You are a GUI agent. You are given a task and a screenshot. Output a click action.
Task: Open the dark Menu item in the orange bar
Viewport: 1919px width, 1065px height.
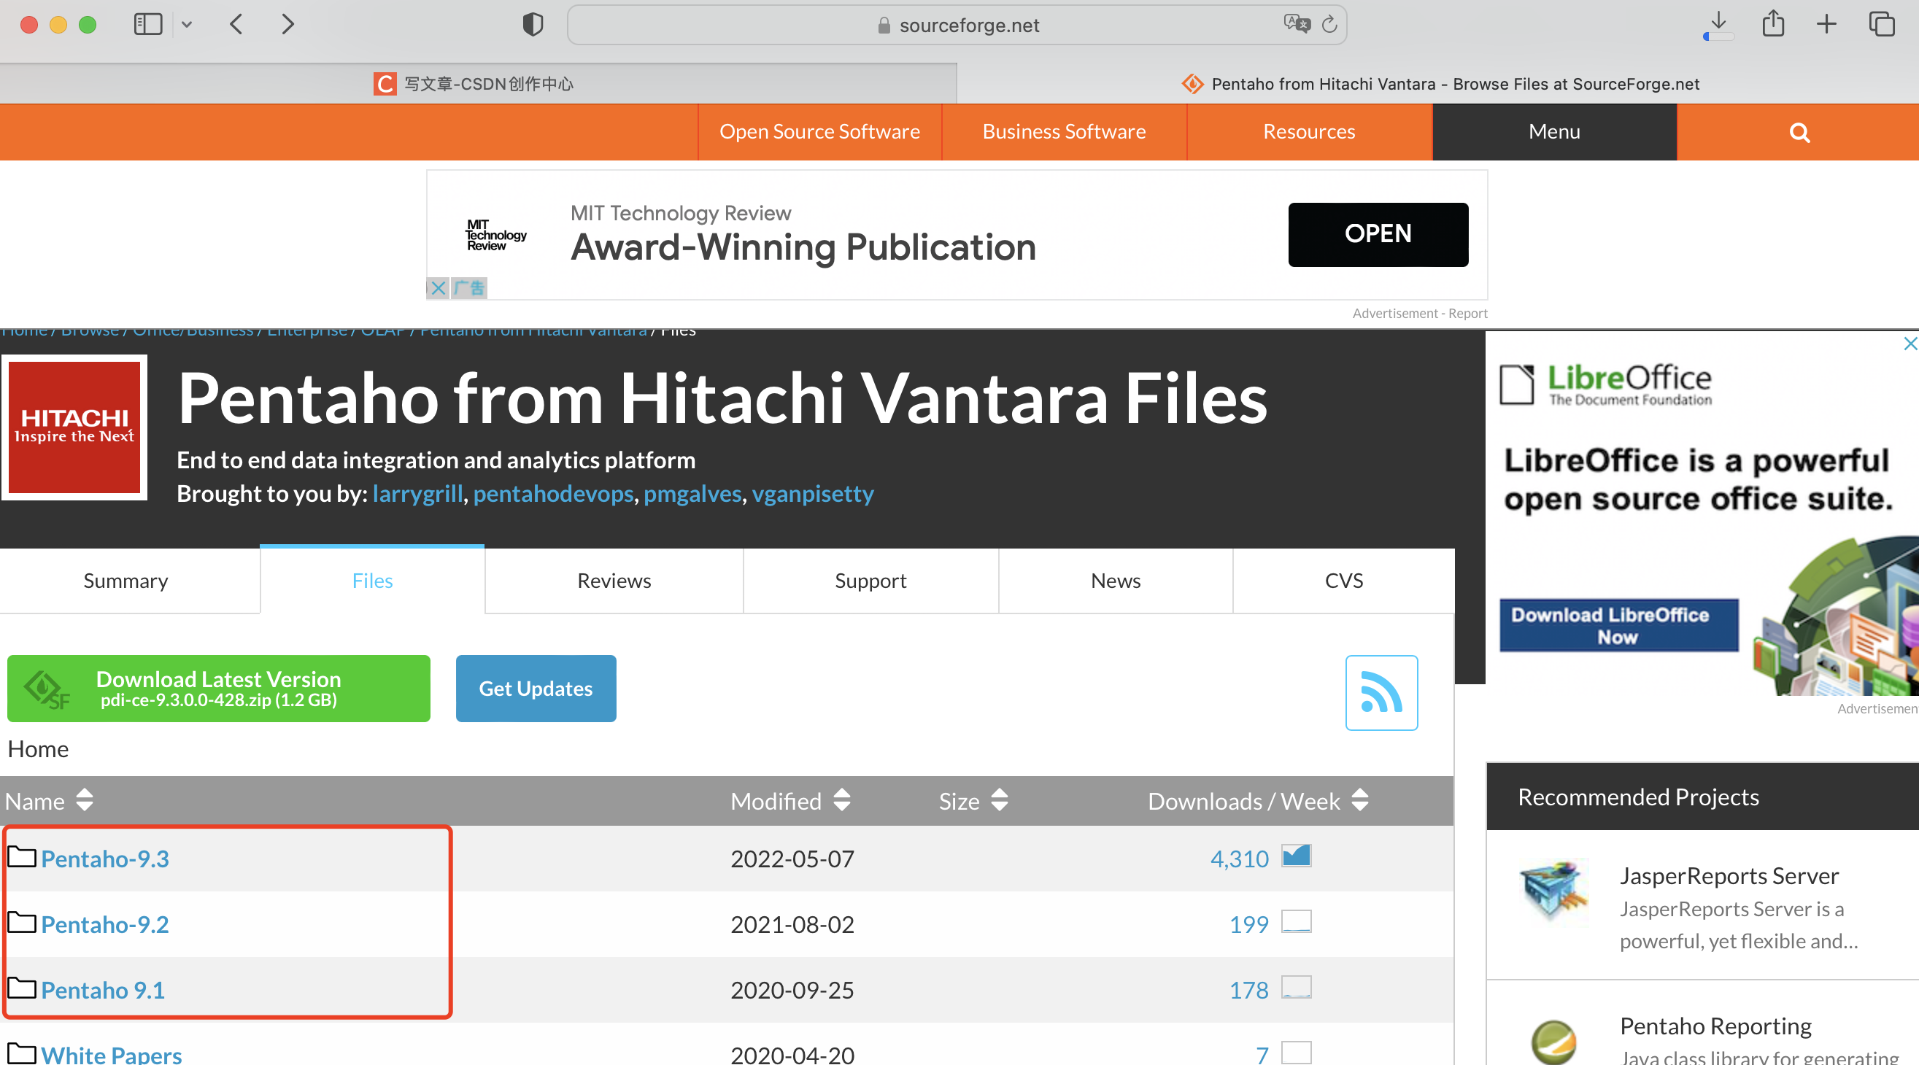coord(1553,132)
